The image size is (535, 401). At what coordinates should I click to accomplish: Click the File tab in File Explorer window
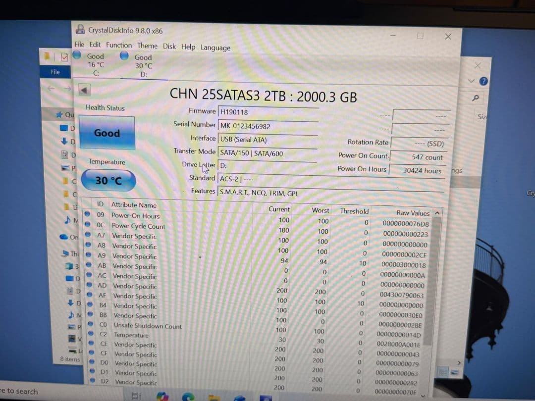point(55,72)
